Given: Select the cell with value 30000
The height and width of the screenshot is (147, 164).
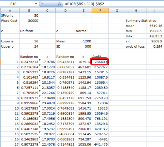Looking at the screenshot, I should [29, 20].
